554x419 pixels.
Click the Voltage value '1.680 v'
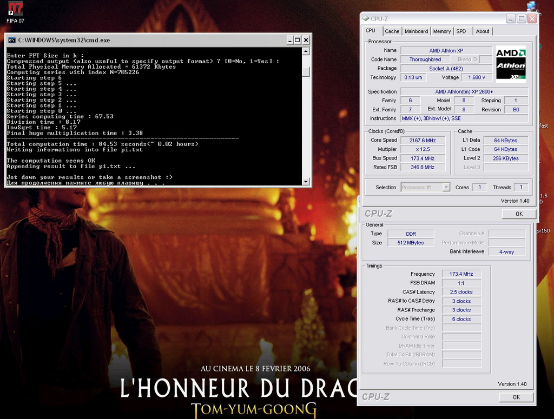pyautogui.click(x=477, y=77)
